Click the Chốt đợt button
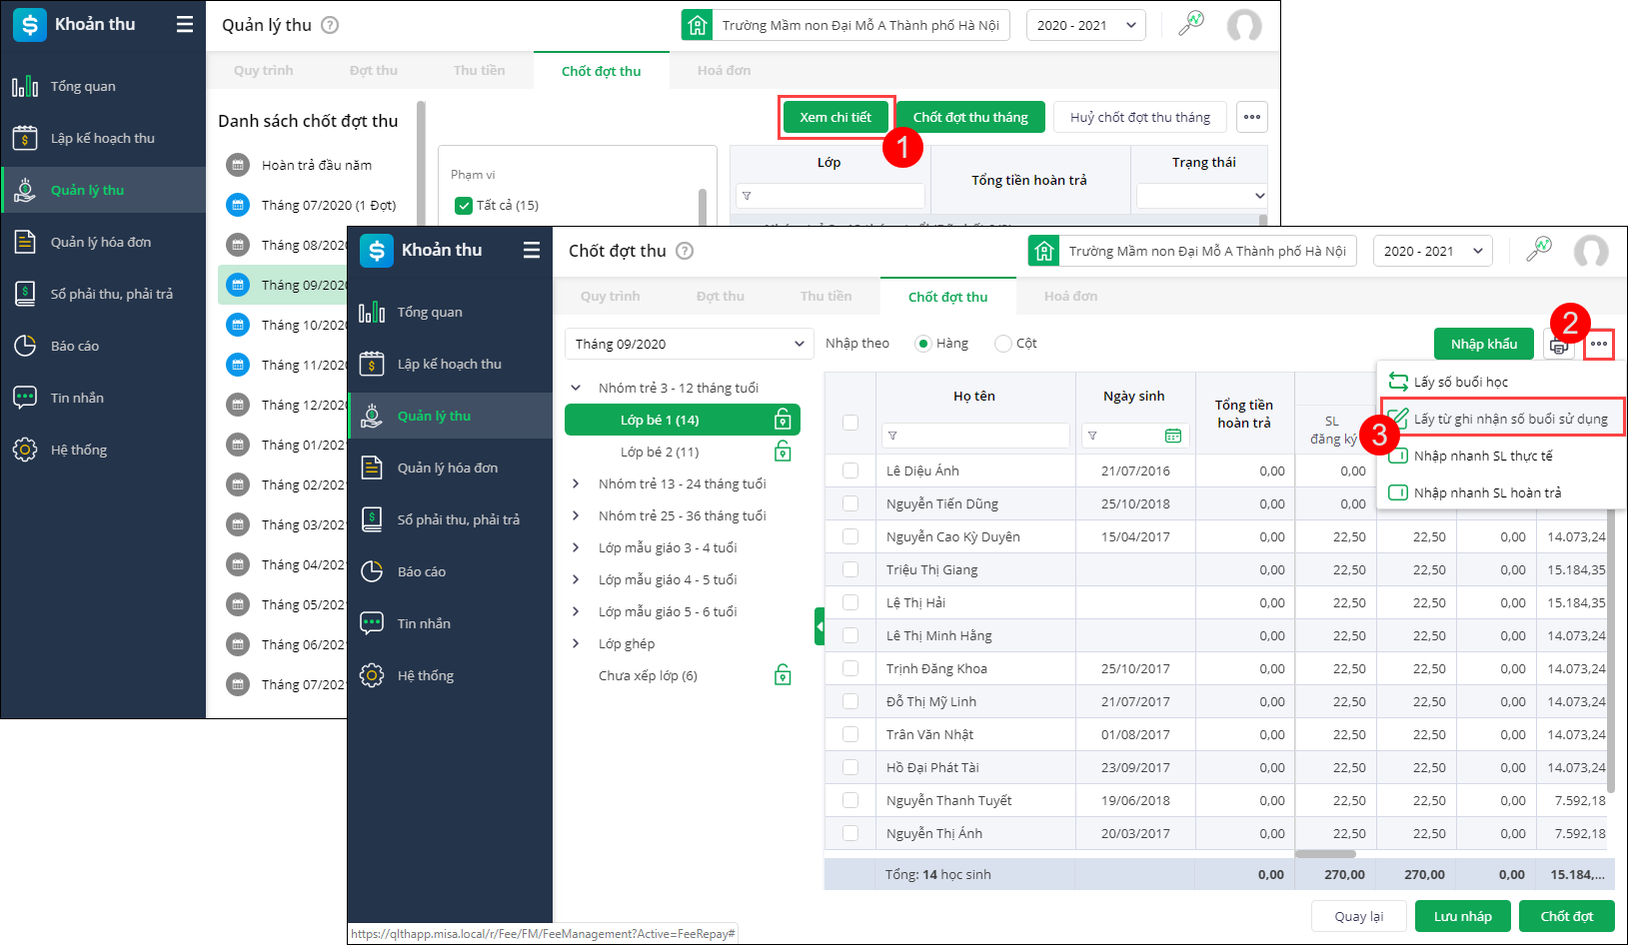Screen dimensions: 1628x945 pos(1567,916)
